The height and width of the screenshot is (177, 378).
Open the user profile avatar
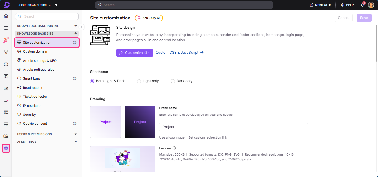371,5
